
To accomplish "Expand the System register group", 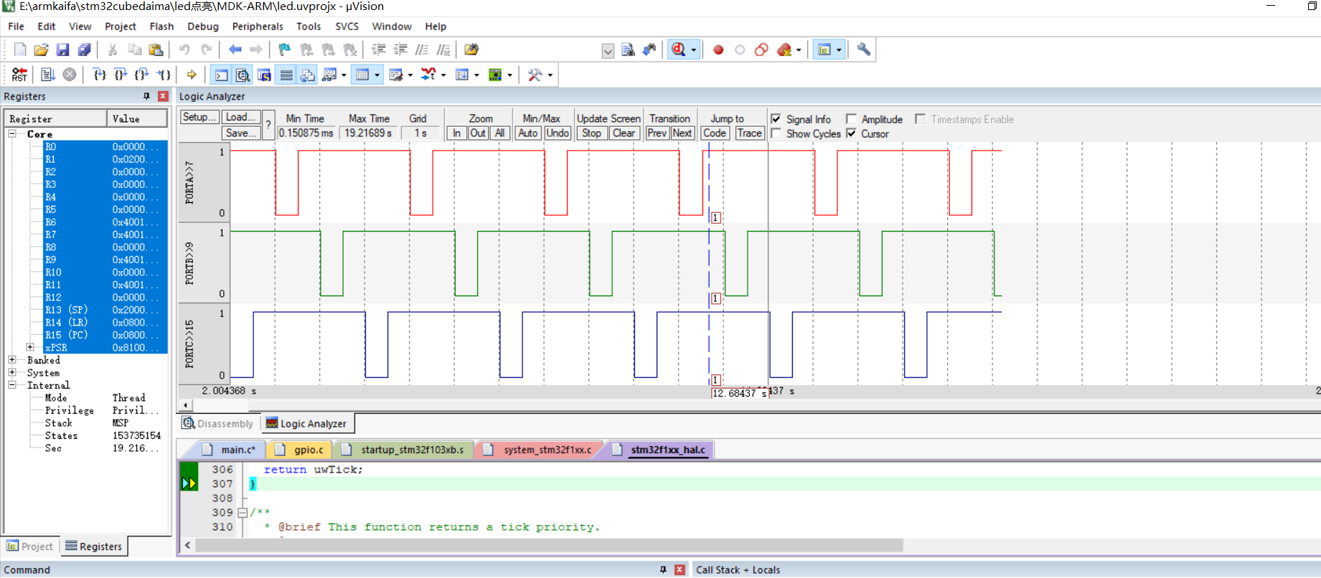I will (12, 372).
